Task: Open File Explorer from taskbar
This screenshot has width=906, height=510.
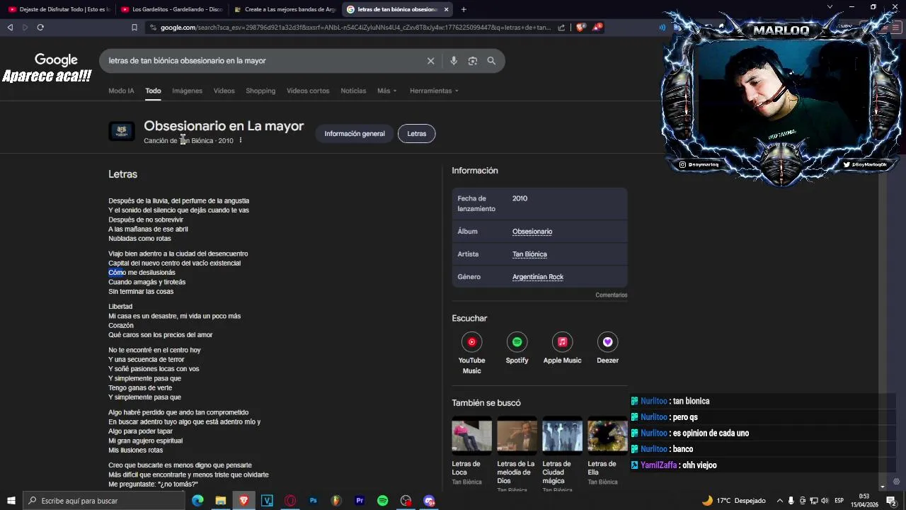Action: coord(221,501)
